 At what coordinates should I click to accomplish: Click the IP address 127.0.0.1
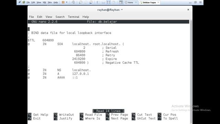(x=80, y=74)
